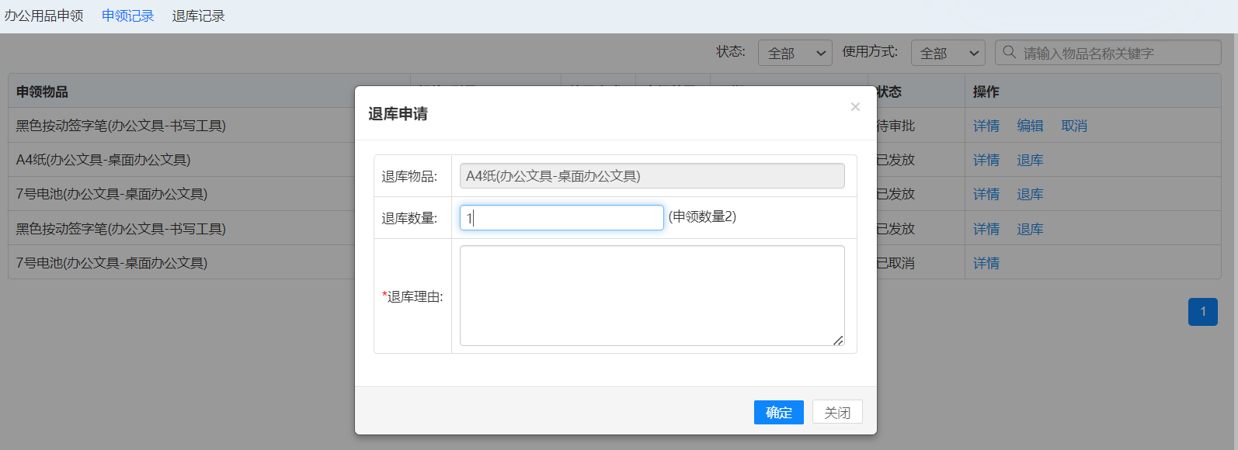Switch to 办公用品申领 tab
The height and width of the screenshot is (450, 1238).
[x=43, y=16]
